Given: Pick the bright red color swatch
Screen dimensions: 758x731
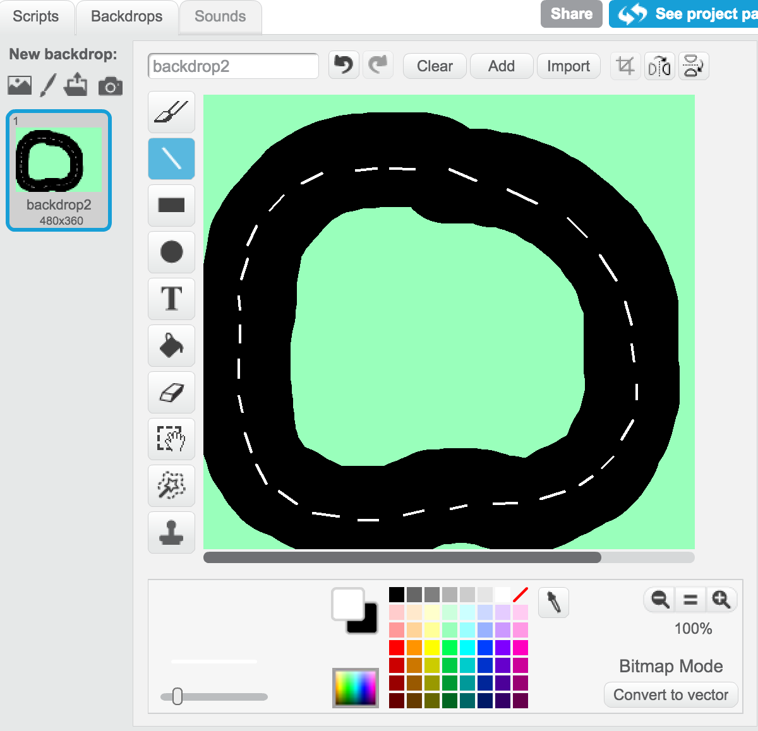Looking at the screenshot, I should click(x=397, y=648).
